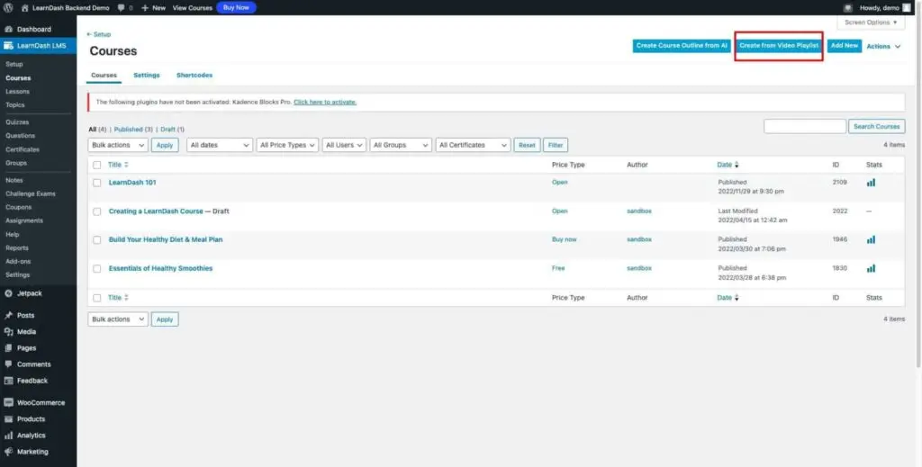This screenshot has height=467, width=922.
Task: Click the Reset filters button
Action: (x=527, y=145)
